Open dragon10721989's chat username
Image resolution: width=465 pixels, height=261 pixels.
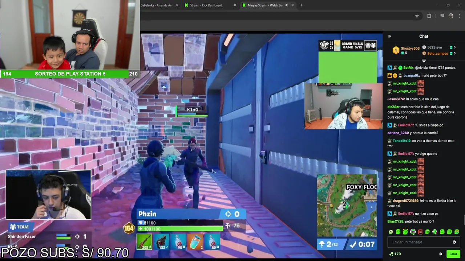click(x=406, y=200)
